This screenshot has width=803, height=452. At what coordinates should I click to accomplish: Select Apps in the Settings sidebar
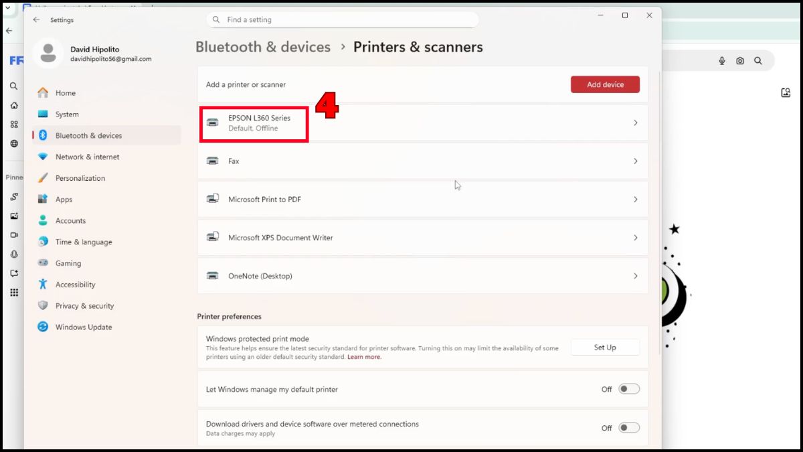click(106, 200)
